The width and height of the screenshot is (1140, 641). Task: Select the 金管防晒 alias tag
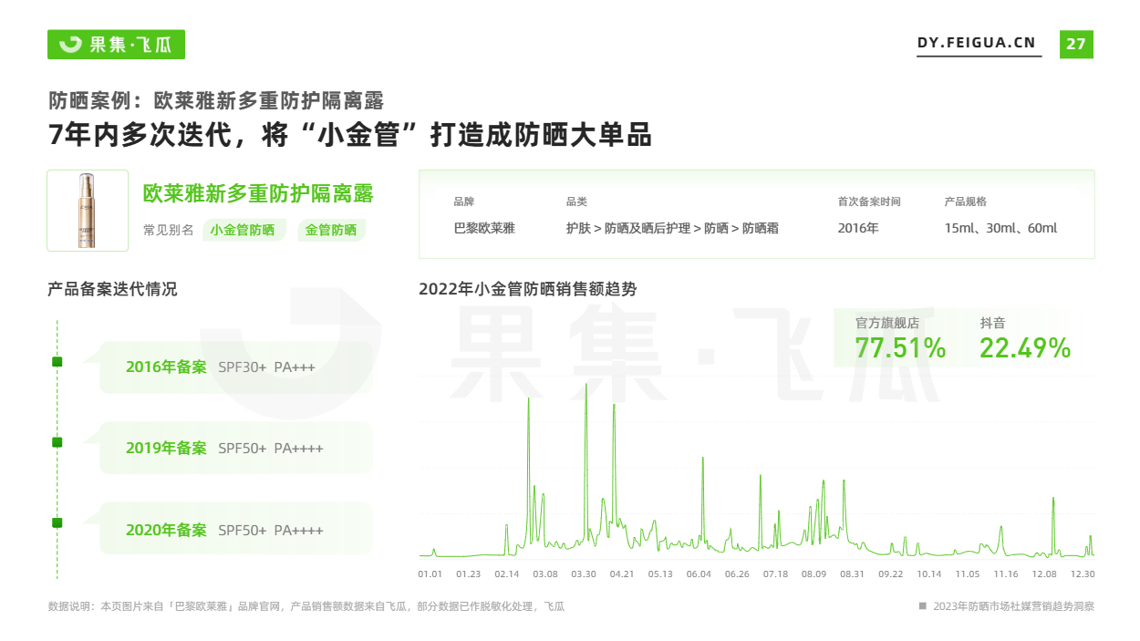[331, 230]
